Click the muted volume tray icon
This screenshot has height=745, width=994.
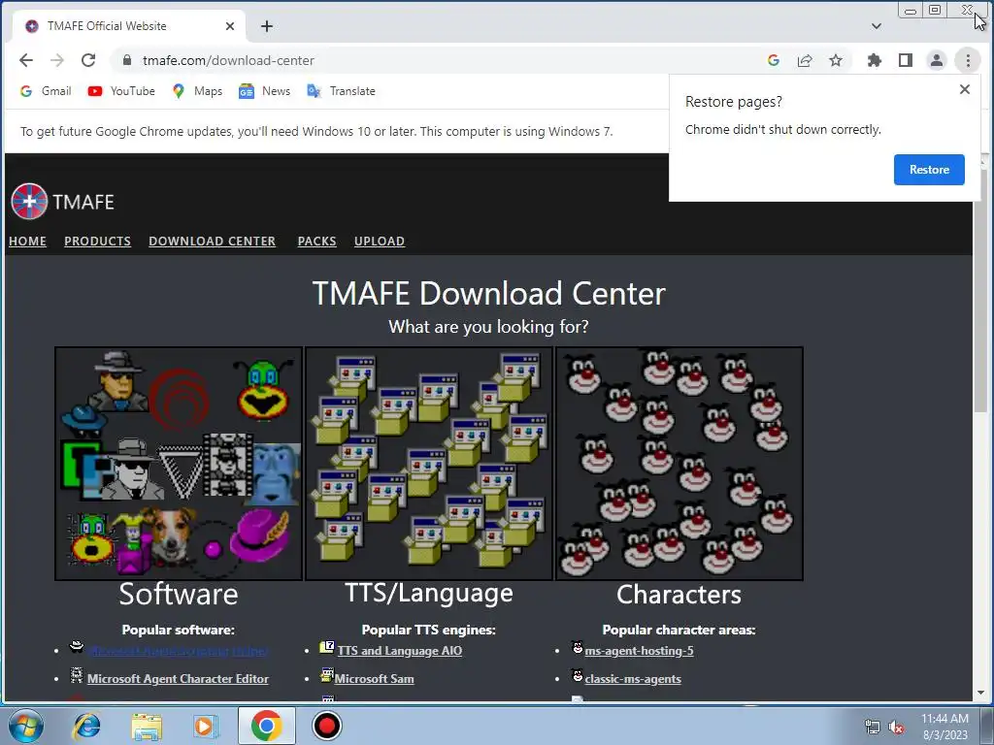(x=896, y=728)
